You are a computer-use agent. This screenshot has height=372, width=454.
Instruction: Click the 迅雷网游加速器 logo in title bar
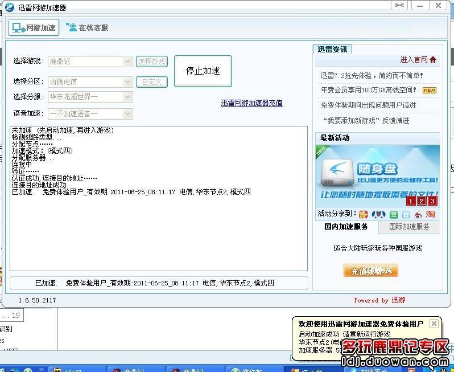(10, 7)
